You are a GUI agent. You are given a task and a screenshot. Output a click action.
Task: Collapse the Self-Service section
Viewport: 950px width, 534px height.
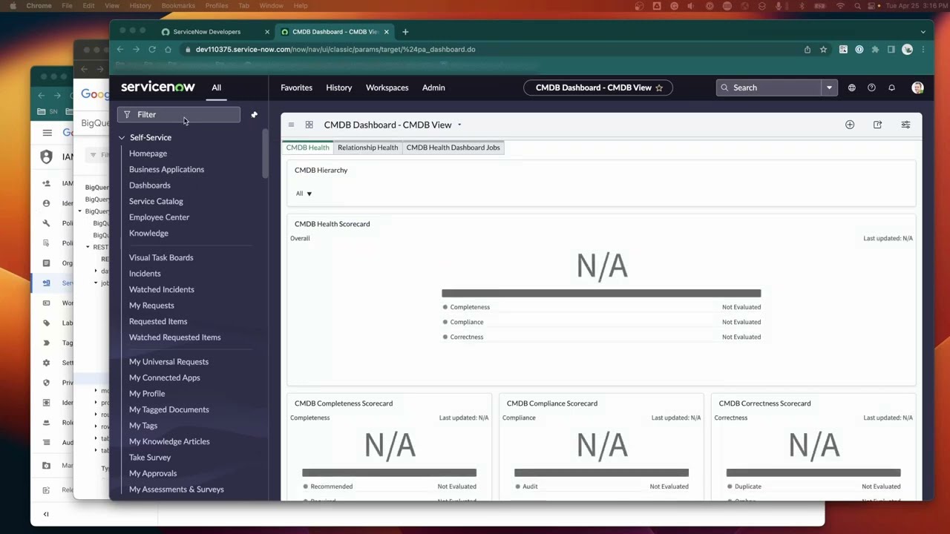click(122, 138)
